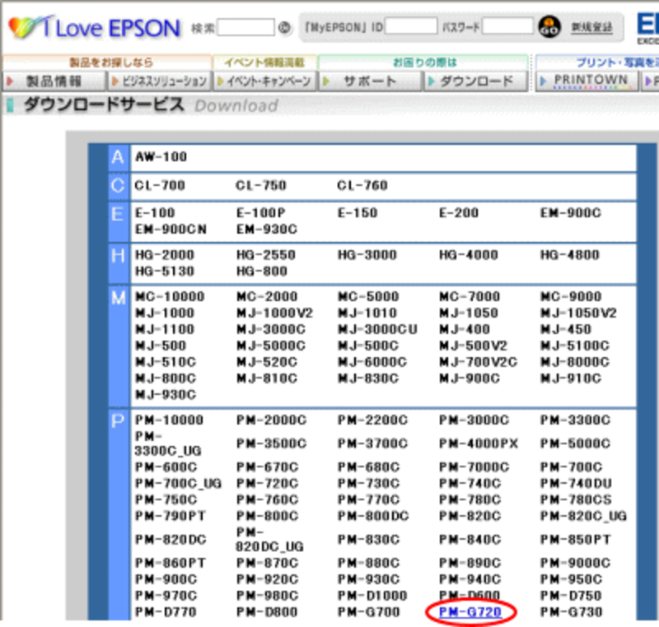The width and height of the screenshot is (659, 627).
Task: Click the 検索 search input field
Action: point(245,28)
